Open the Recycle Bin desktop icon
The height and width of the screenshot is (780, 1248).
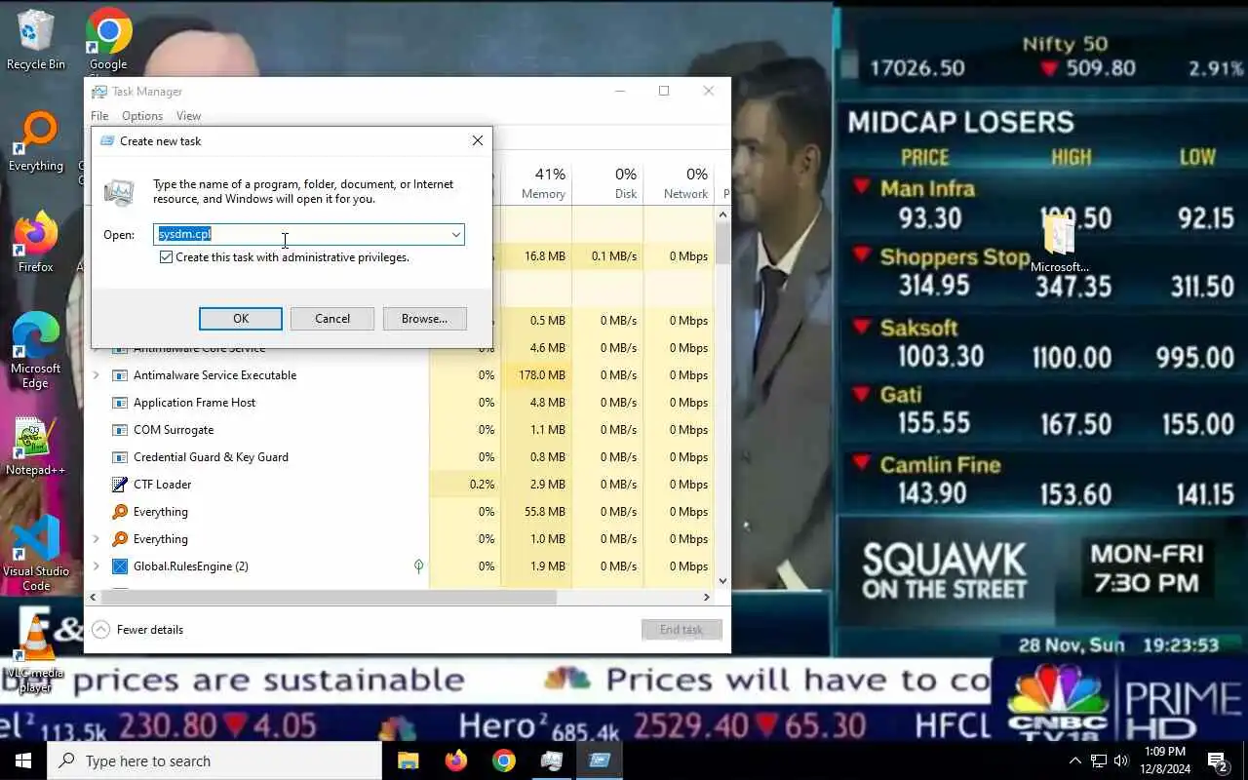36,40
